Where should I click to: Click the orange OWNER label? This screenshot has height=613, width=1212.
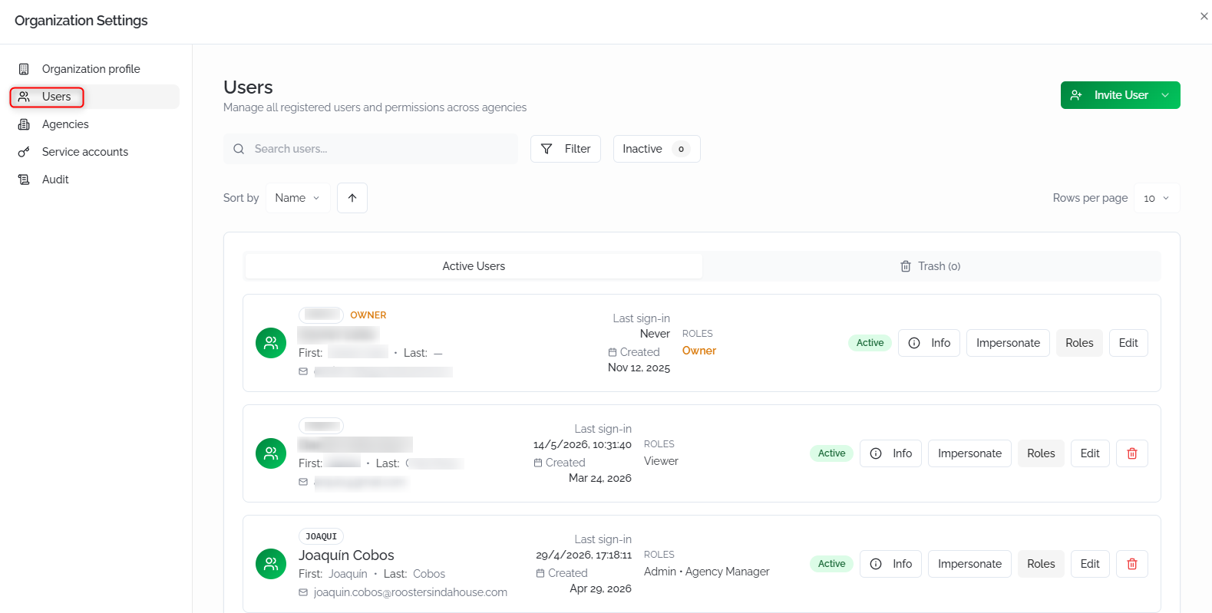(368, 315)
